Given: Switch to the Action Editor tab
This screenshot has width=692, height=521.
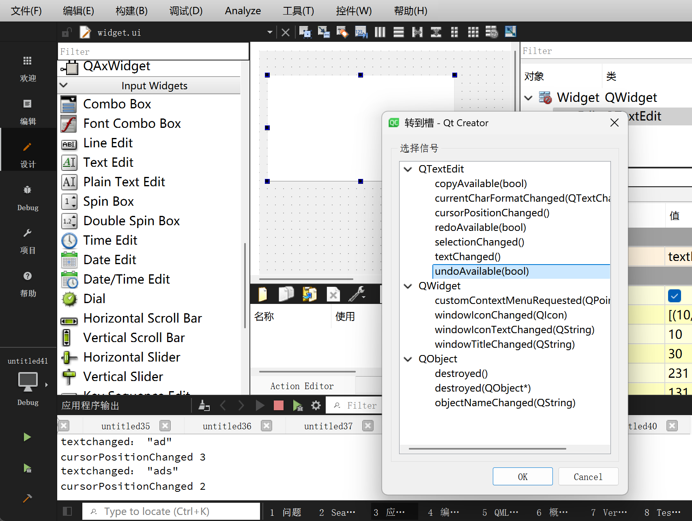Looking at the screenshot, I should coord(302,386).
